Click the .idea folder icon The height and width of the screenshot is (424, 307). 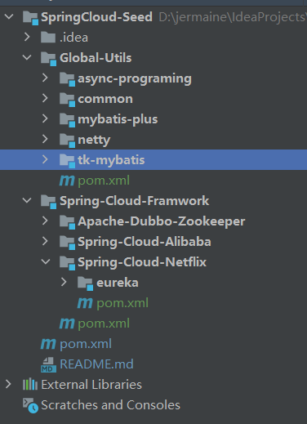48,38
